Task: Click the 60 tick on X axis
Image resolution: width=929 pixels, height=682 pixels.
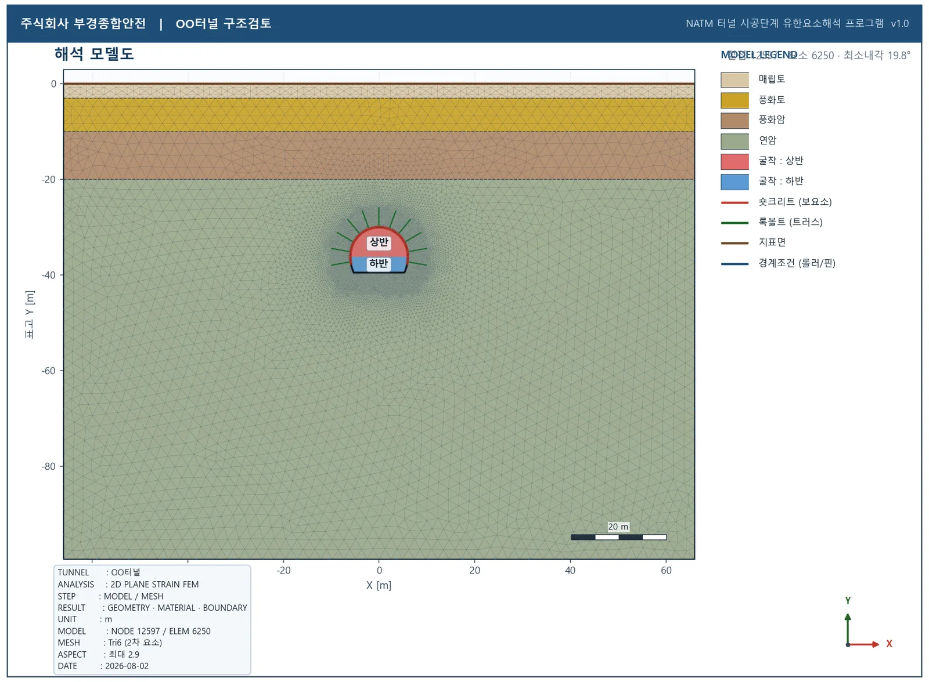Action: (666, 570)
